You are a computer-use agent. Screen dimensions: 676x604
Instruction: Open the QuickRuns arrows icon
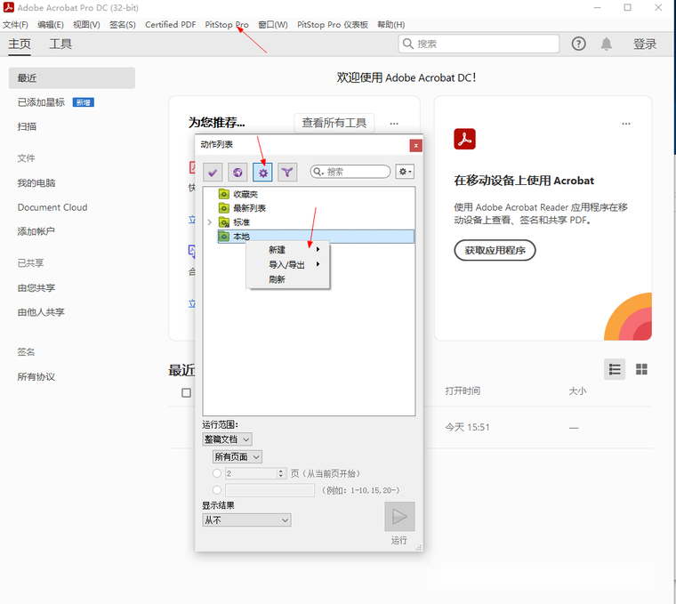287,173
